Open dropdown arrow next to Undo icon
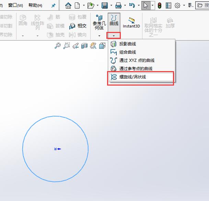 coord(139,5)
